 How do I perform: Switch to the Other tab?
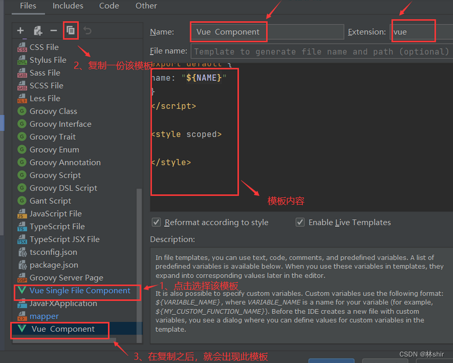[146, 6]
